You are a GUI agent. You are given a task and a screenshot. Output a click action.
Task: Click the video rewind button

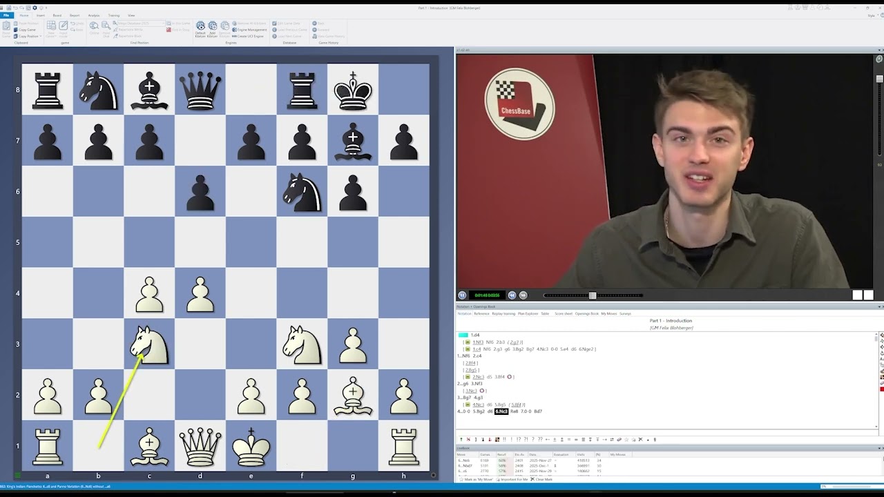[512, 295]
